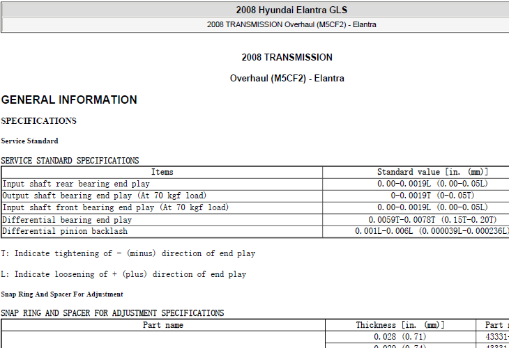Image resolution: width=509 pixels, height=348 pixels.
Task: Select 'SNAP RING AND SPACER FOR ADJUSTMENT SPECIFICATIONS' caption
Action: (112, 313)
